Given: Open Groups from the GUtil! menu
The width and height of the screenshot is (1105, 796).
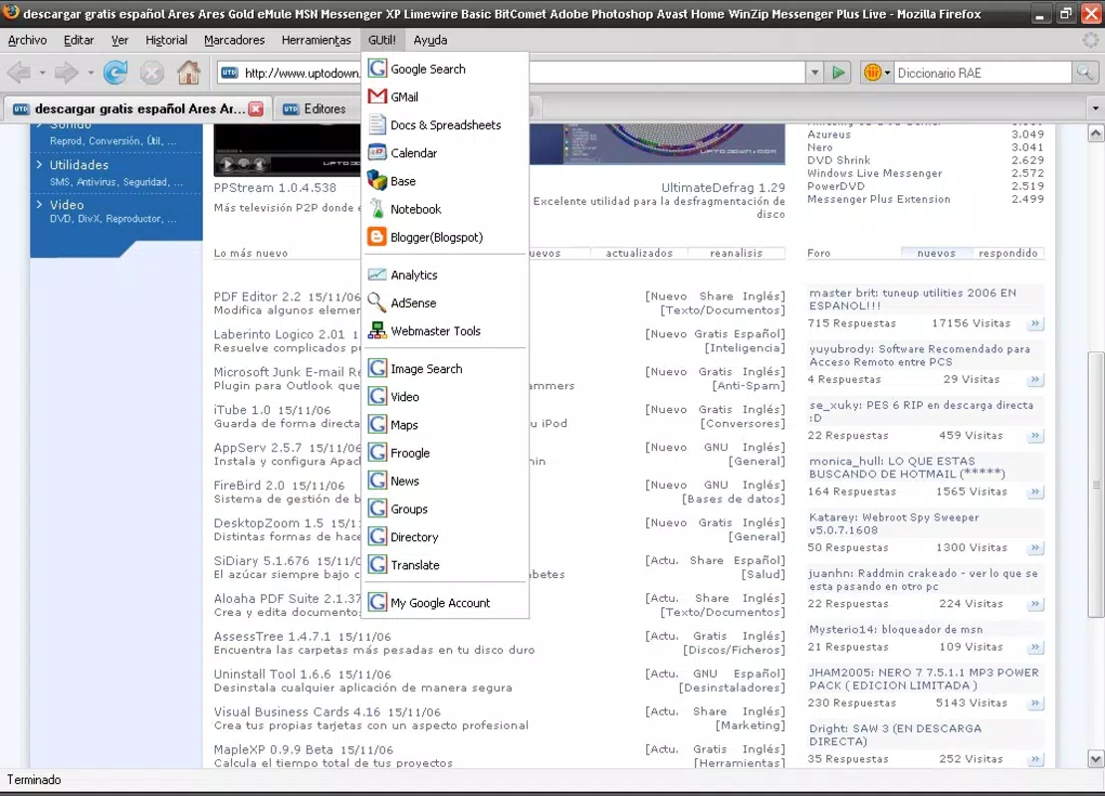Looking at the screenshot, I should (445, 509).
